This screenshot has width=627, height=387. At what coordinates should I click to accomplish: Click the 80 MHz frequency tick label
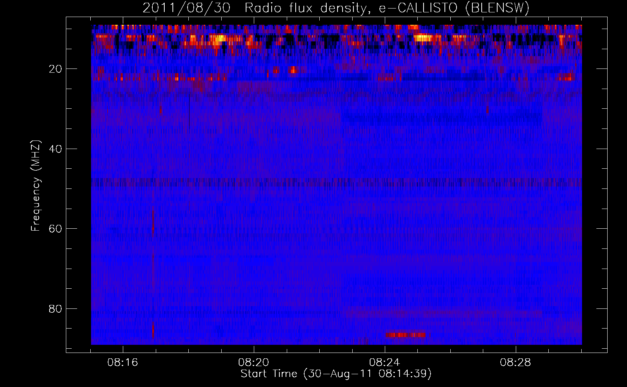55,309
